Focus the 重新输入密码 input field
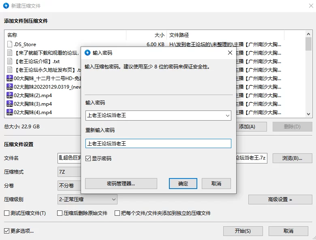The image size is (316, 240). (158, 144)
